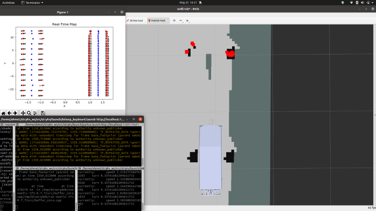Click the robot model in RViz view
Image resolution: width=376 pixels, height=211 pixels.
pyautogui.click(x=211, y=157)
